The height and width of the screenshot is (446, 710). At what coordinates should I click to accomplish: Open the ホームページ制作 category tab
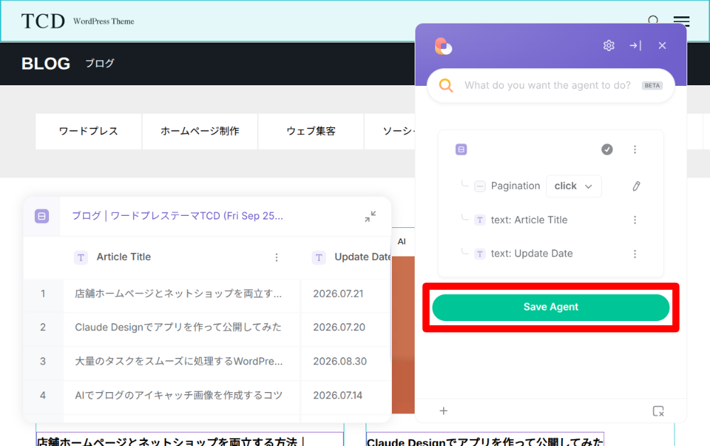pos(200,131)
